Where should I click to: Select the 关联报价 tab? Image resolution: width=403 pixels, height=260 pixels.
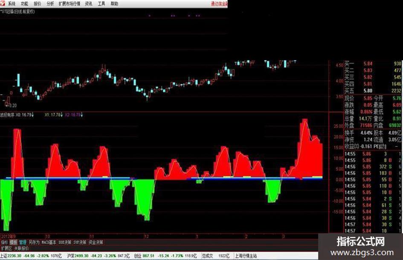[21, 248]
